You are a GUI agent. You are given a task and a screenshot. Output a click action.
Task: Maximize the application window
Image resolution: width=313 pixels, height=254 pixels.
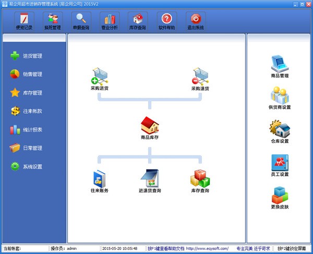(x=302, y=4)
